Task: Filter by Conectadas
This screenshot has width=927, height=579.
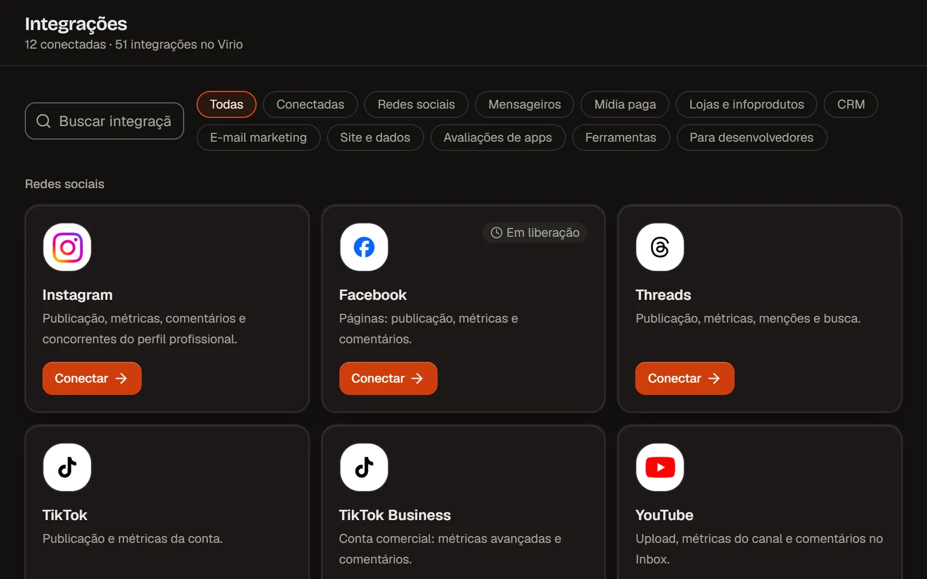Action: (x=310, y=104)
